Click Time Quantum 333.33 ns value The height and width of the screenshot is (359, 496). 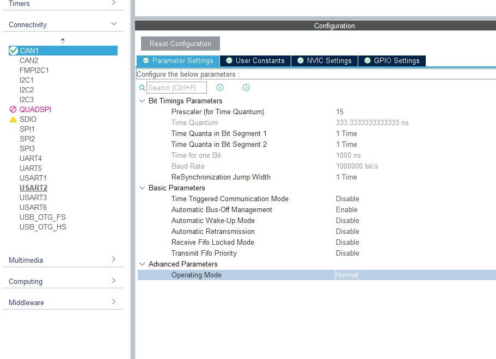pos(372,122)
